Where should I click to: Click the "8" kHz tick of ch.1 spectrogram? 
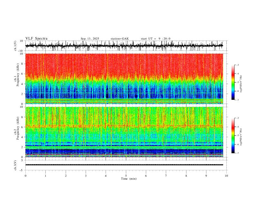point(23,64)
